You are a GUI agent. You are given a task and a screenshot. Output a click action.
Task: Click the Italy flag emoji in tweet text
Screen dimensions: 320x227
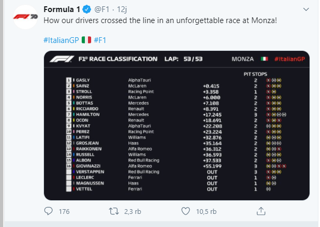click(x=86, y=40)
